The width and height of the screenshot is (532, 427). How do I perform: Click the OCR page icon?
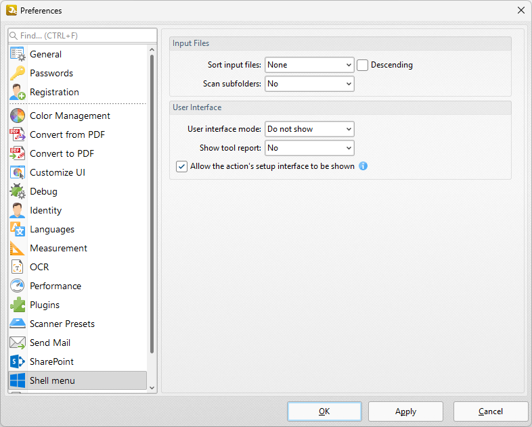tap(18, 267)
